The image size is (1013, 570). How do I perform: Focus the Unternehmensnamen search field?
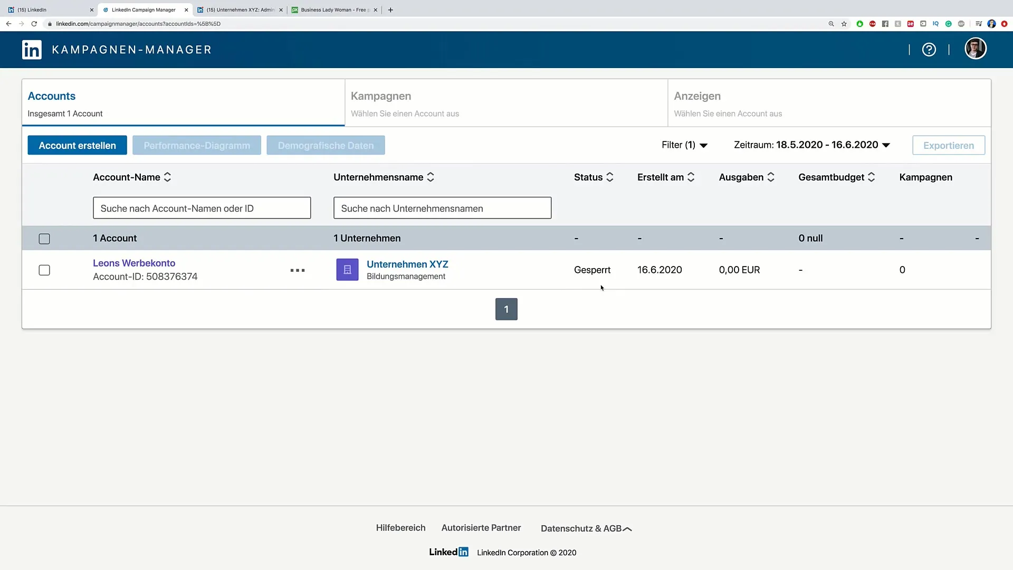443,208
